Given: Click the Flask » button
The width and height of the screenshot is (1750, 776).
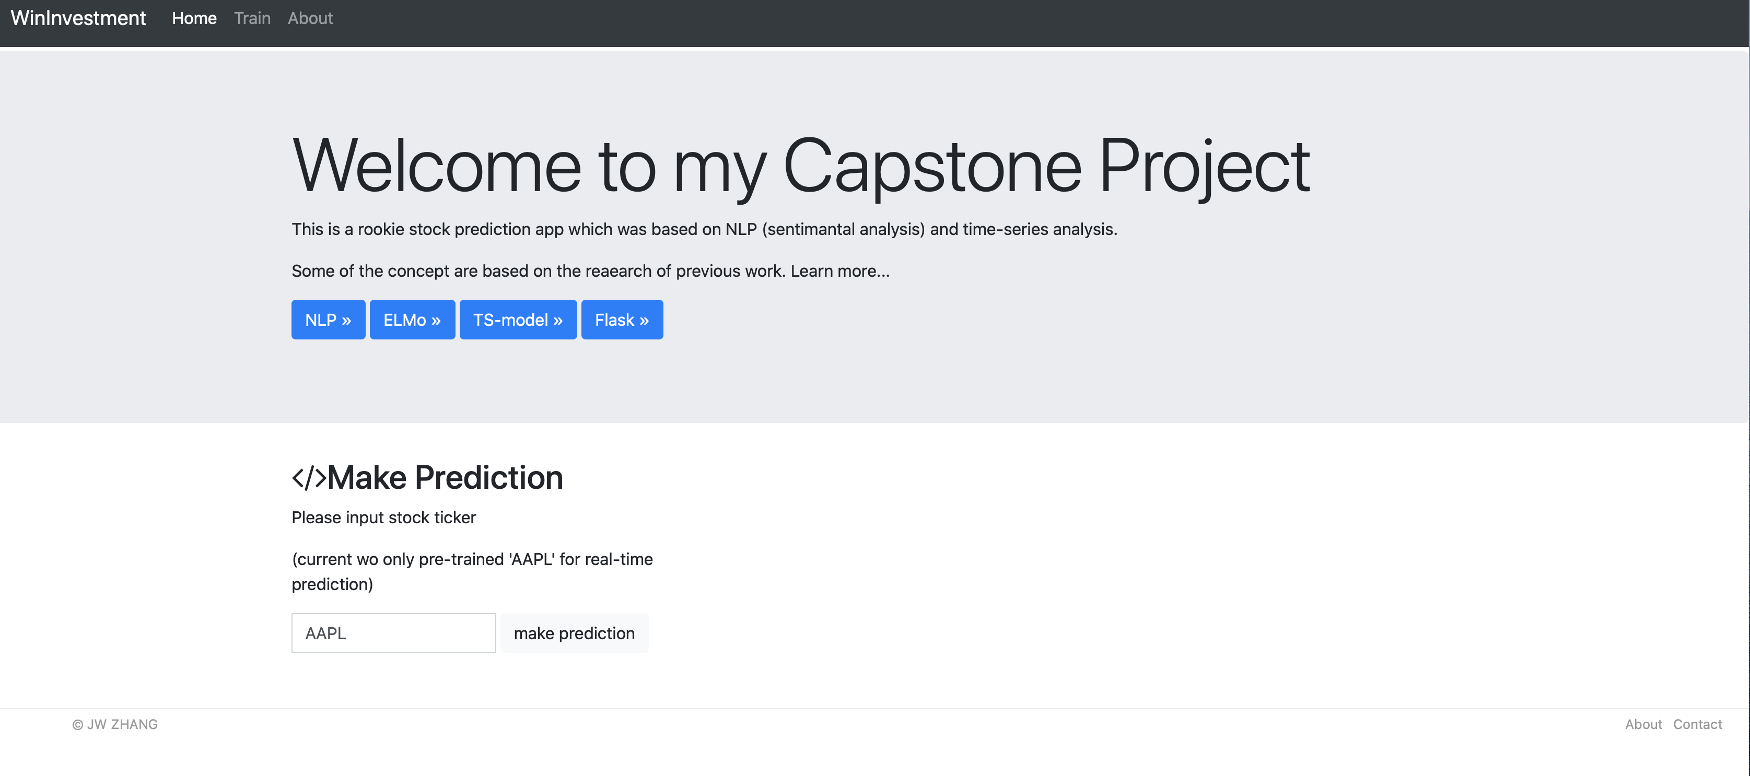Looking at the screenshot, I should [x=622, y=320].
